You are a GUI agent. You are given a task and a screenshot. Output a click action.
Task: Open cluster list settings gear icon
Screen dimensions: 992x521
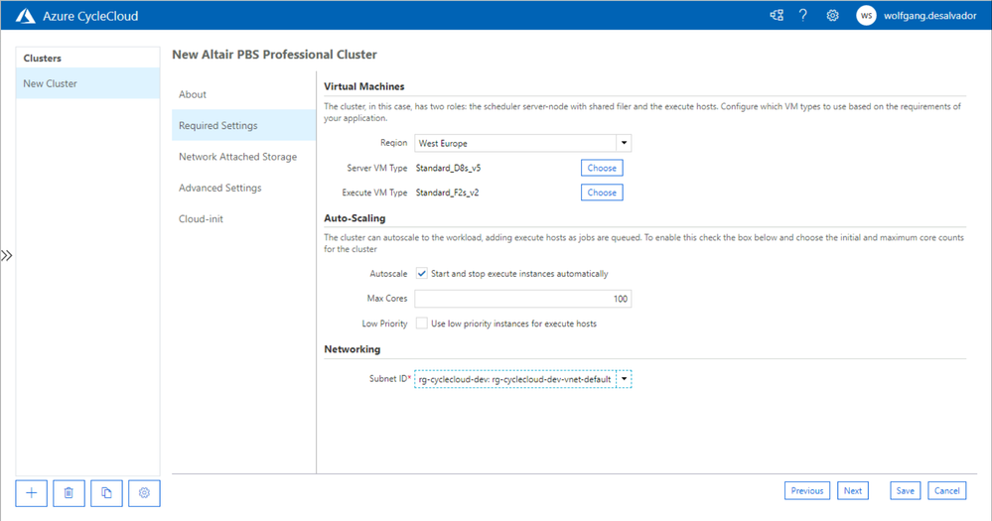click(144, 493)
